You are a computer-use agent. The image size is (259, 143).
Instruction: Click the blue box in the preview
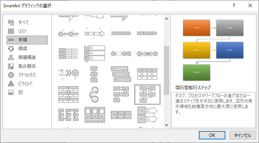point(230,50)
